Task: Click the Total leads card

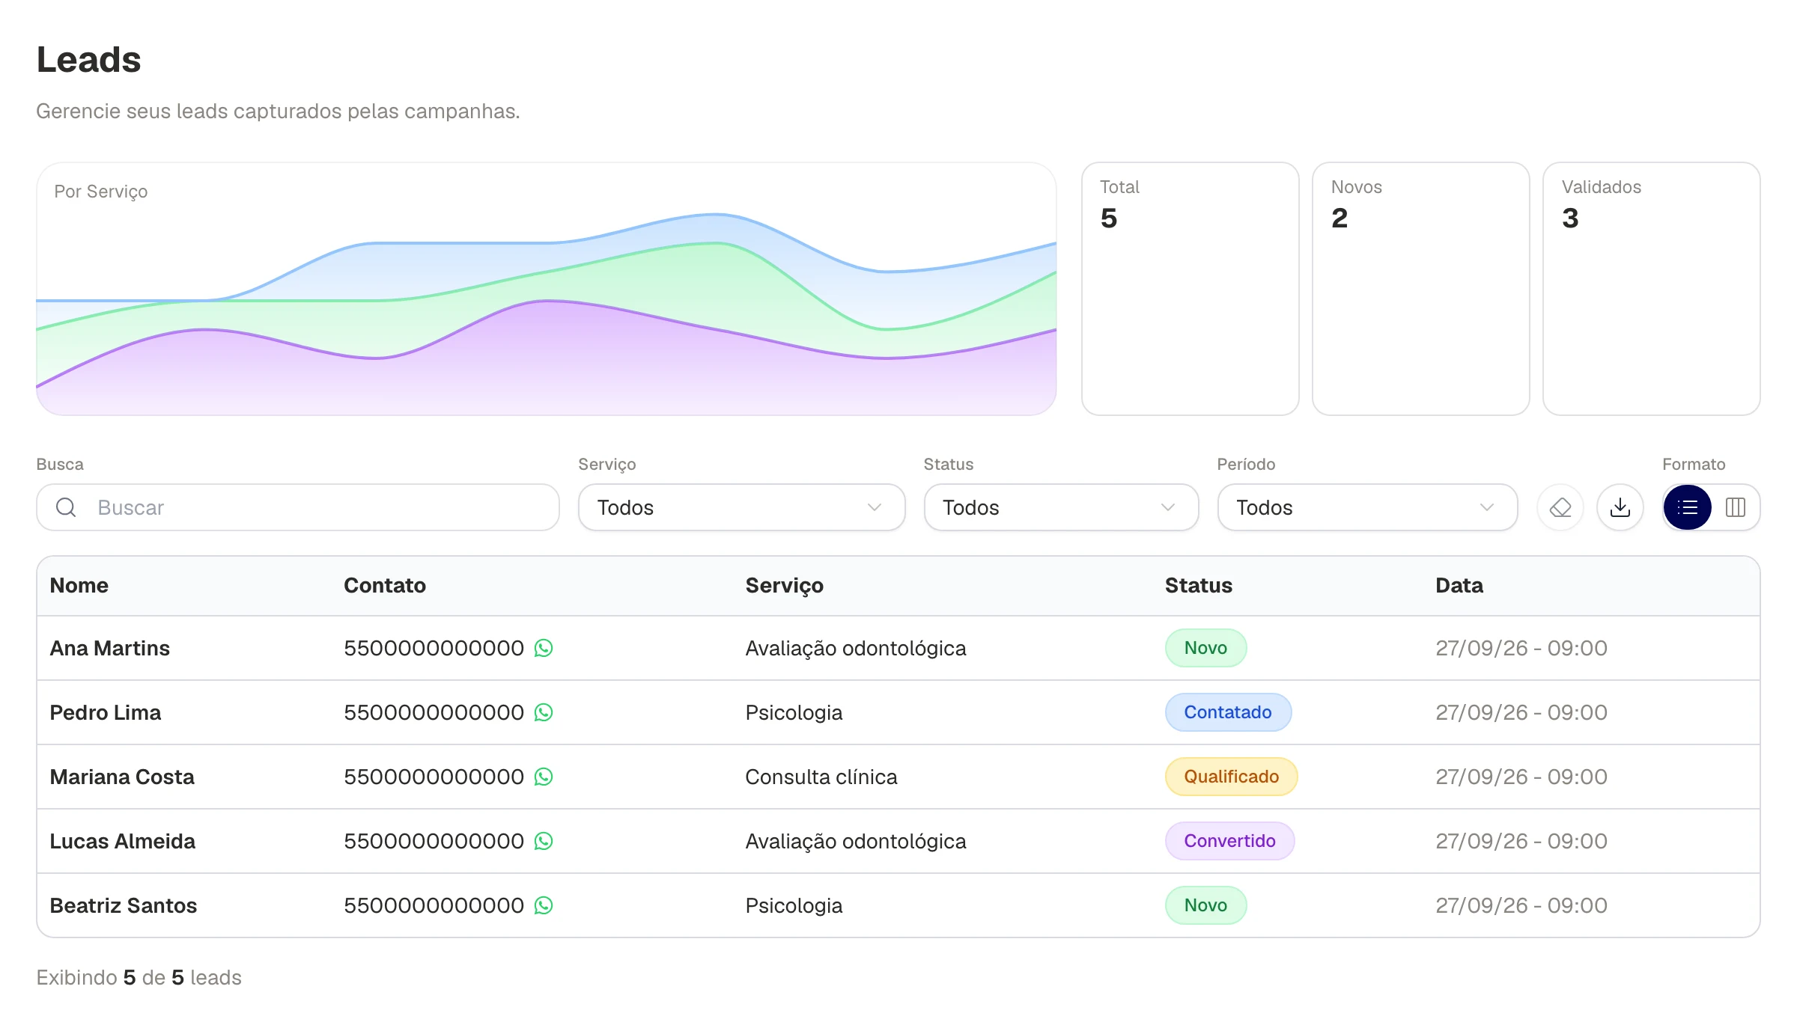Action: (x=1191, y=289)
